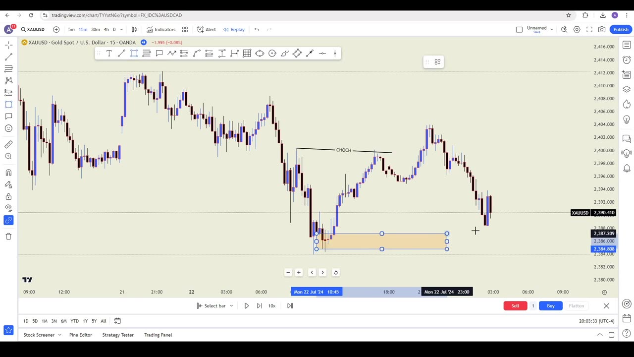The height and width of the screenshot is (357, 634).
Task: Open the alerts clock icon in right sidebar
Action: coord(627,60)
